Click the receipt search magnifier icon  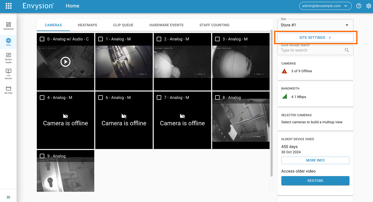(347, 50)
